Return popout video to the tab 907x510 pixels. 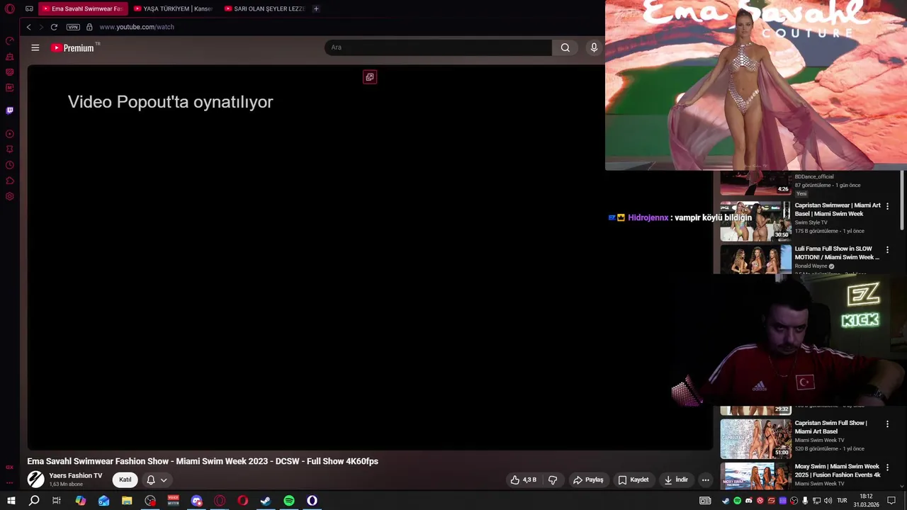click(370, 76)
